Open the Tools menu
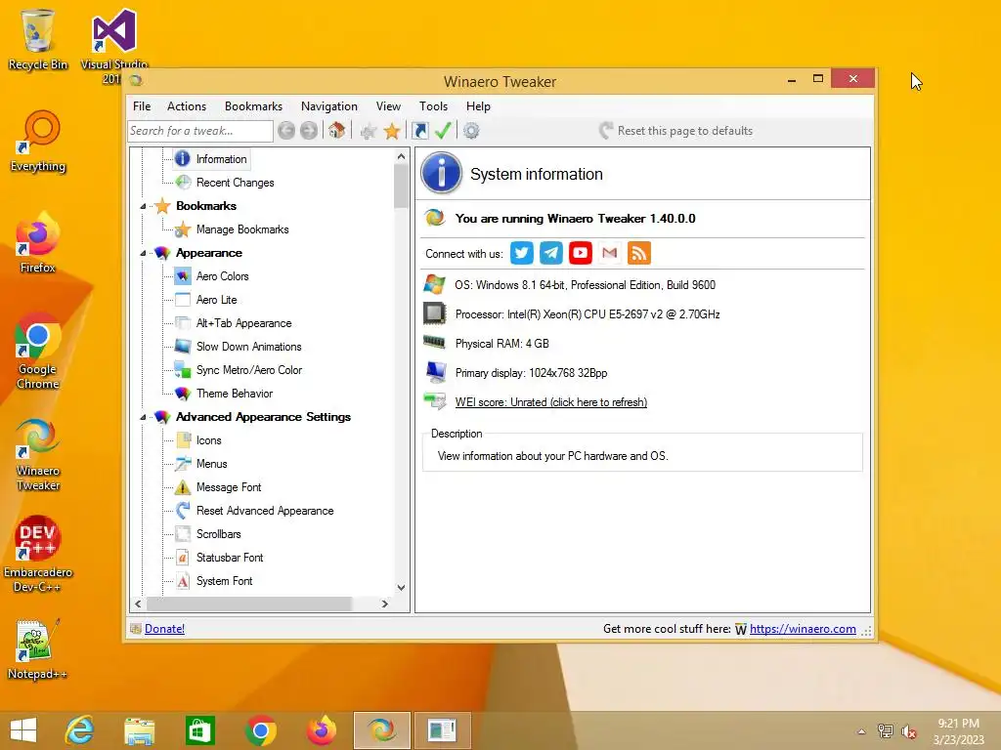The width and height of the screenshot is (1001, 750). (x=433, y=106)
